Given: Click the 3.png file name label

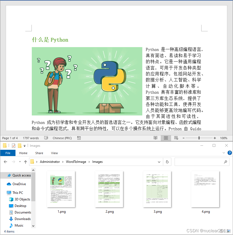Looking at the screenshot, I should pyautogui.click(x=158, y=212).
